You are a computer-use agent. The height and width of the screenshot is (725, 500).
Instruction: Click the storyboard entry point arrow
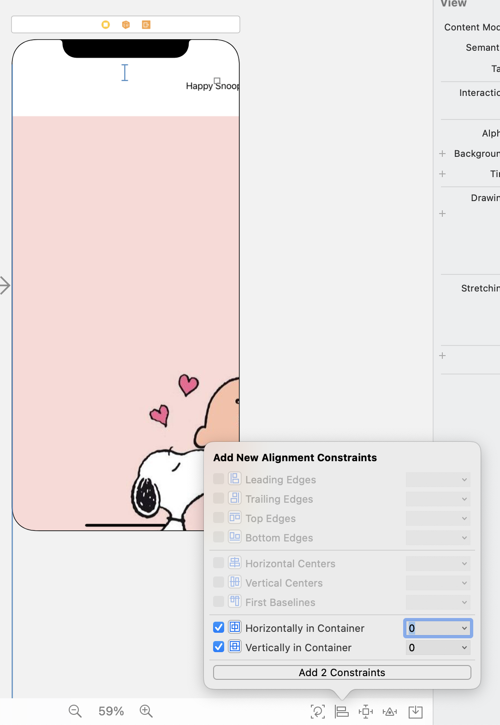click(x=5, y=285)
